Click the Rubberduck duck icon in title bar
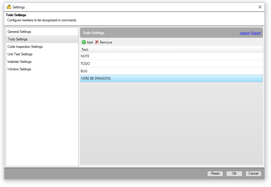The image size is (271, 187). (x=9, y=7)
